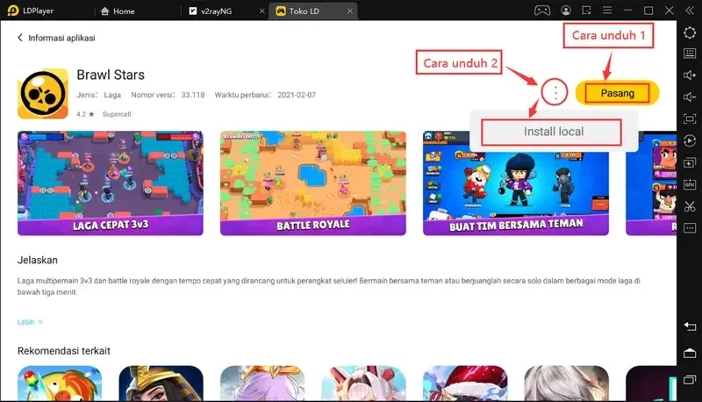Choose Install local menu entry
The height and width of the screenshot is (402, 702).
click(554, 132)
